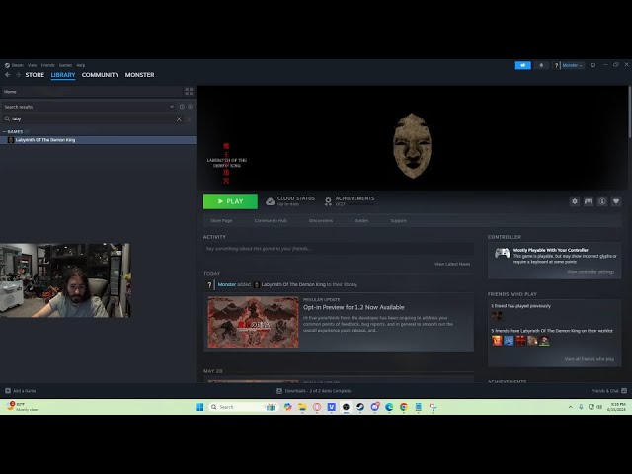Click the controller layout icon
The height and width of the screenshot is (474, 632).
589,201
